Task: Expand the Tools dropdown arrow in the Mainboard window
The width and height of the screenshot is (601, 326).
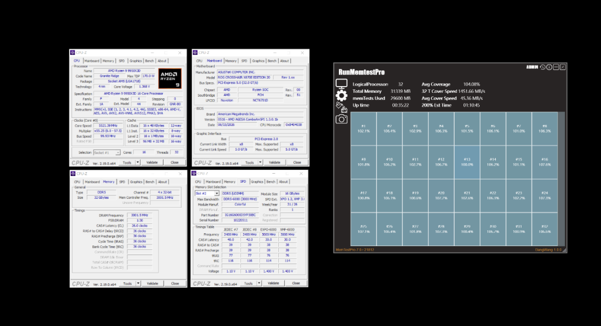Action: click(260, 163)
